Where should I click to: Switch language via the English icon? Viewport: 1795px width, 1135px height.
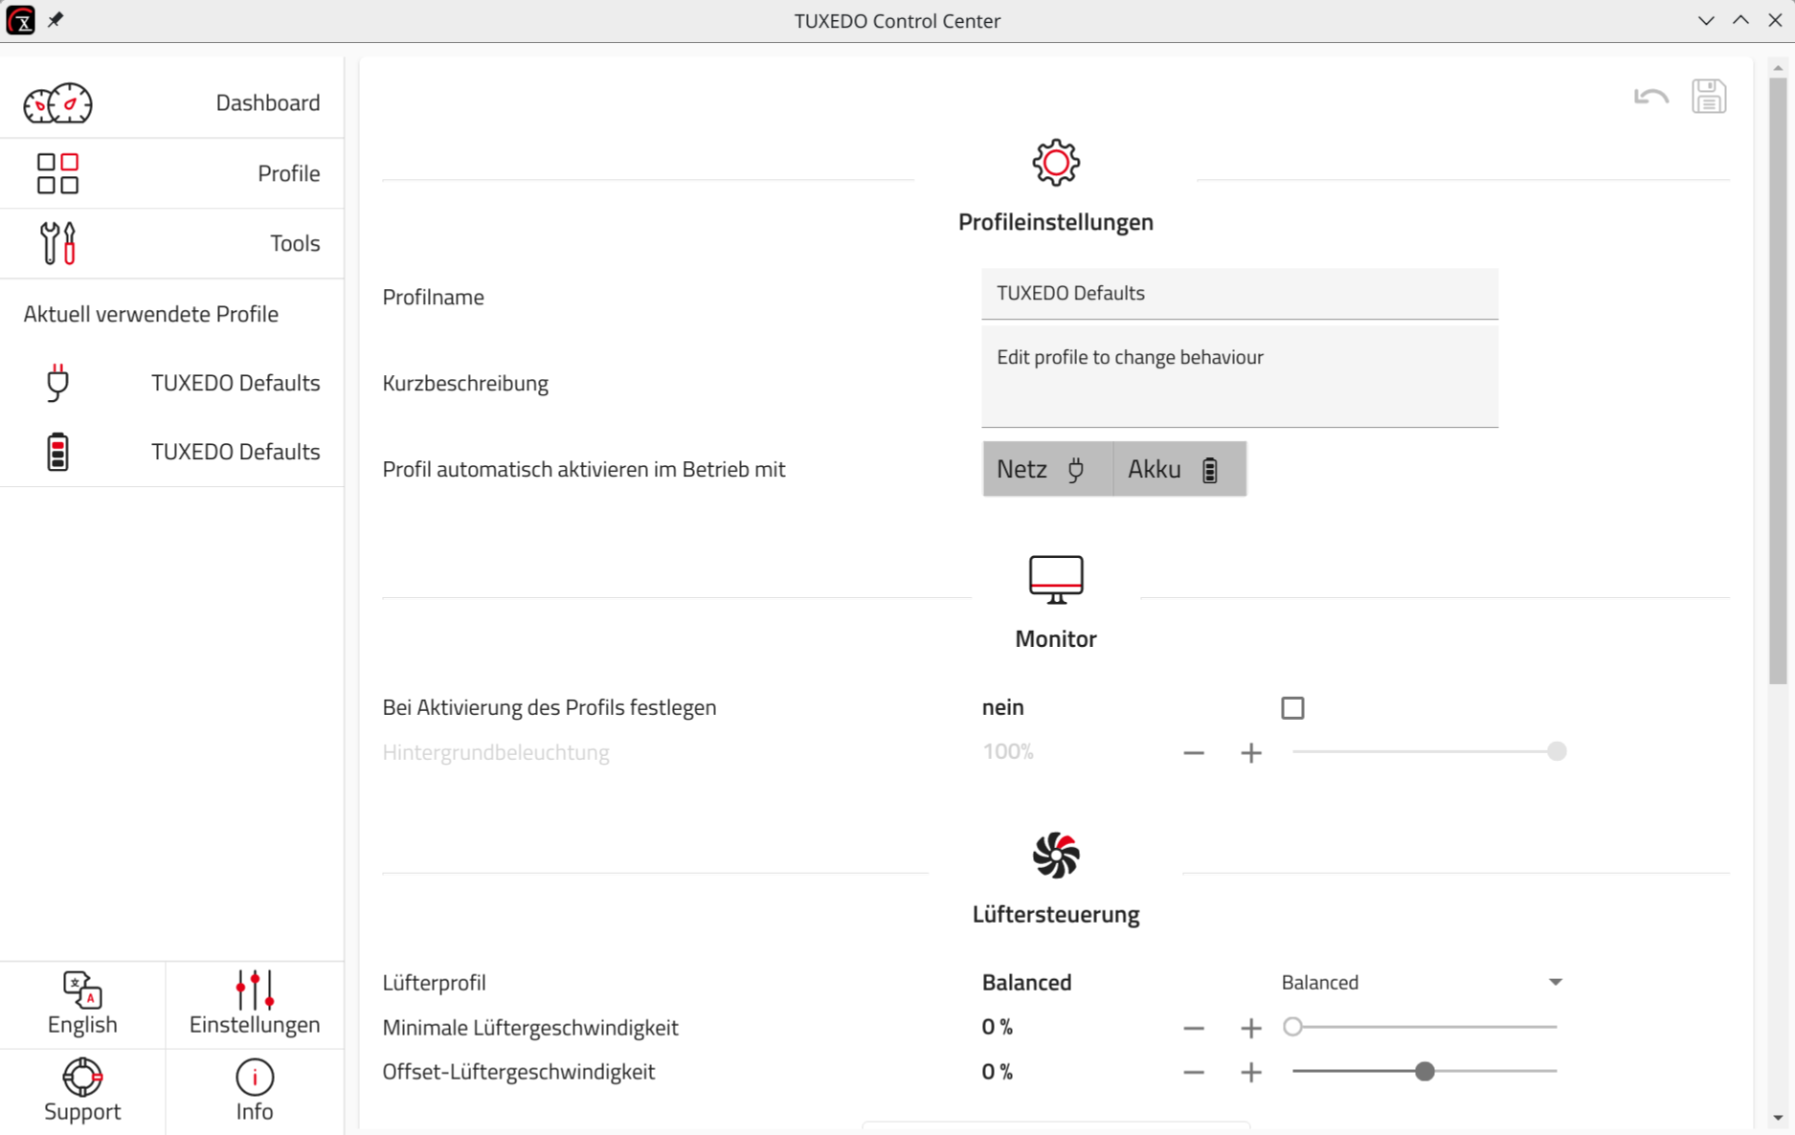82,990
